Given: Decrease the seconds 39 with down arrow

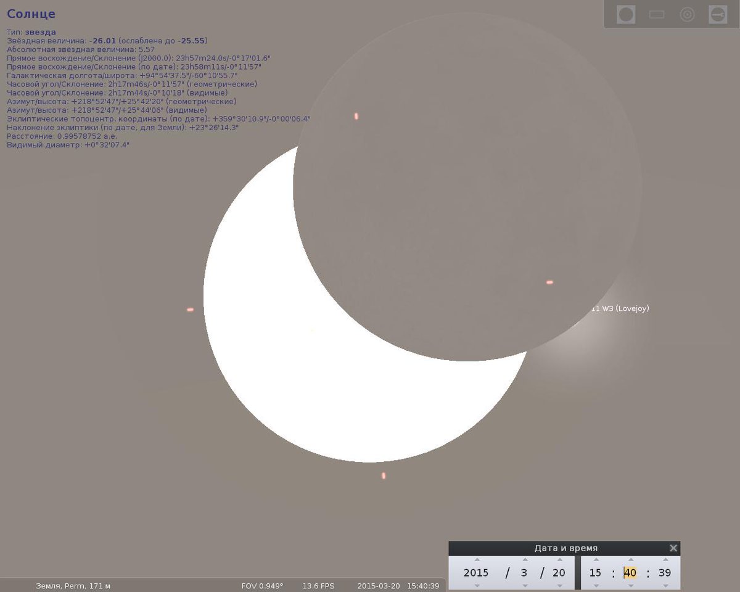Looking at the screenshot, I should (665, 585).
